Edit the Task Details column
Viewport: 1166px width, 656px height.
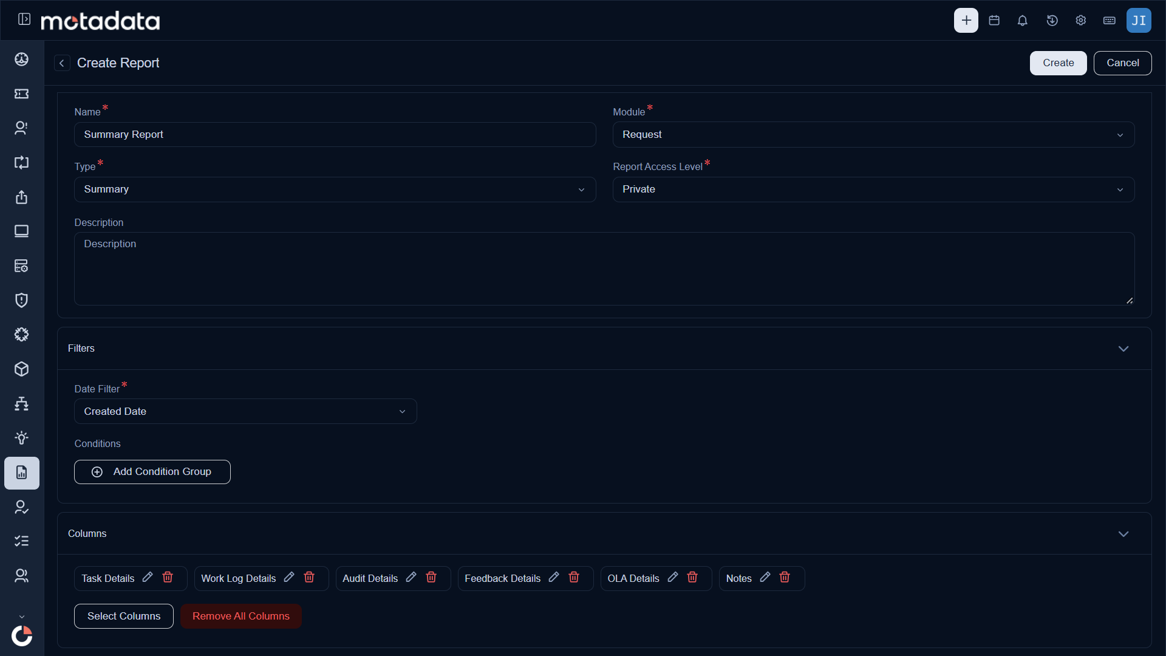click(148, 577)
